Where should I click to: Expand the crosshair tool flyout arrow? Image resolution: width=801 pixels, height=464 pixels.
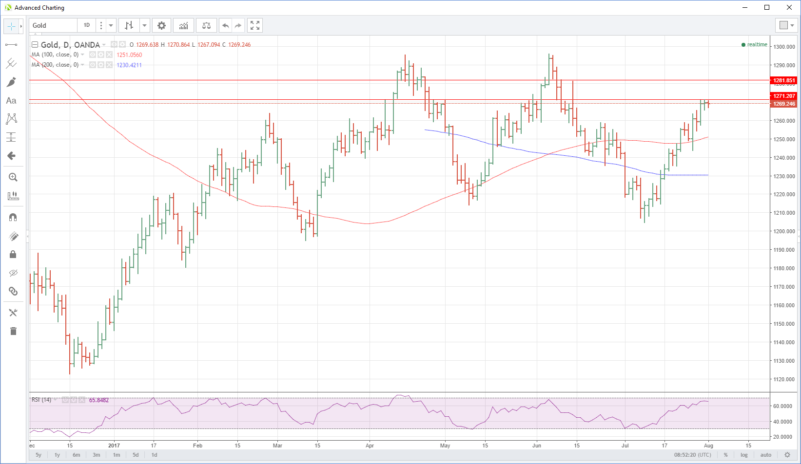point(21,26)
